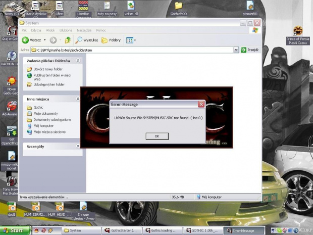Go back with the Wstecz arrow button
The image size is (313, 235).
tap(31, 40)
